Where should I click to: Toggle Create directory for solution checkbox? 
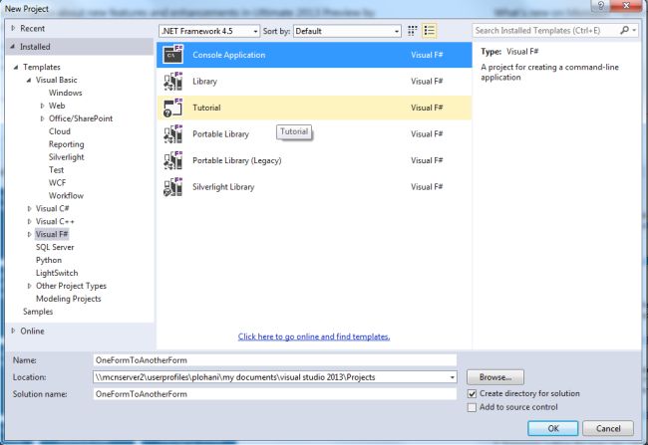tap(472, 394)
